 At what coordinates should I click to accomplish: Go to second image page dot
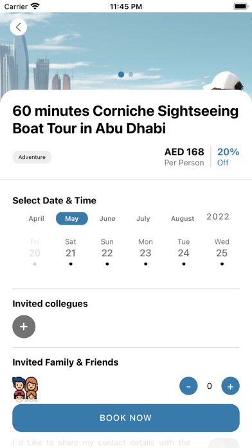130,75
